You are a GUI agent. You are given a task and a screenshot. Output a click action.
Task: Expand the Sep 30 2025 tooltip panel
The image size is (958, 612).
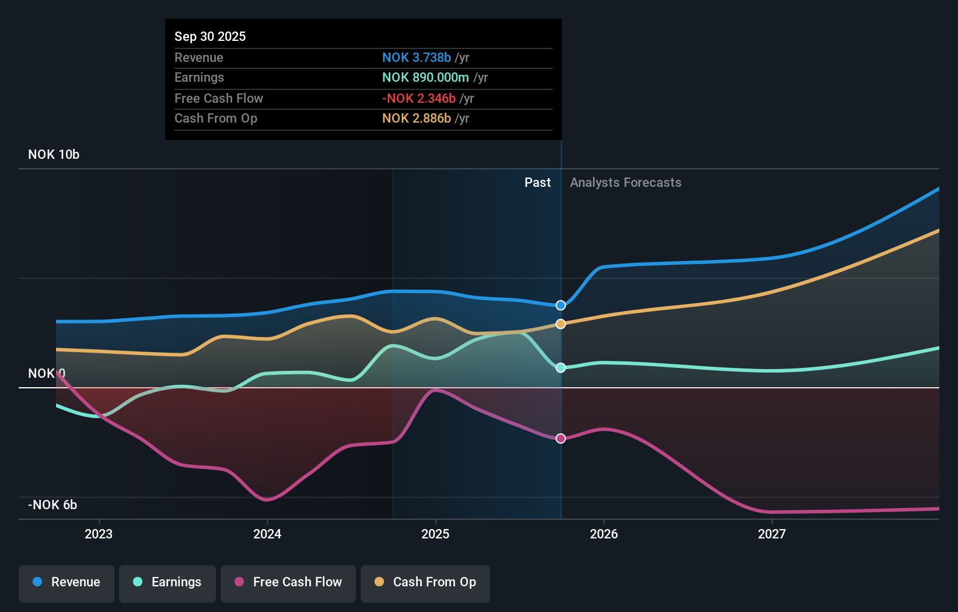click(x=363, y=79)
